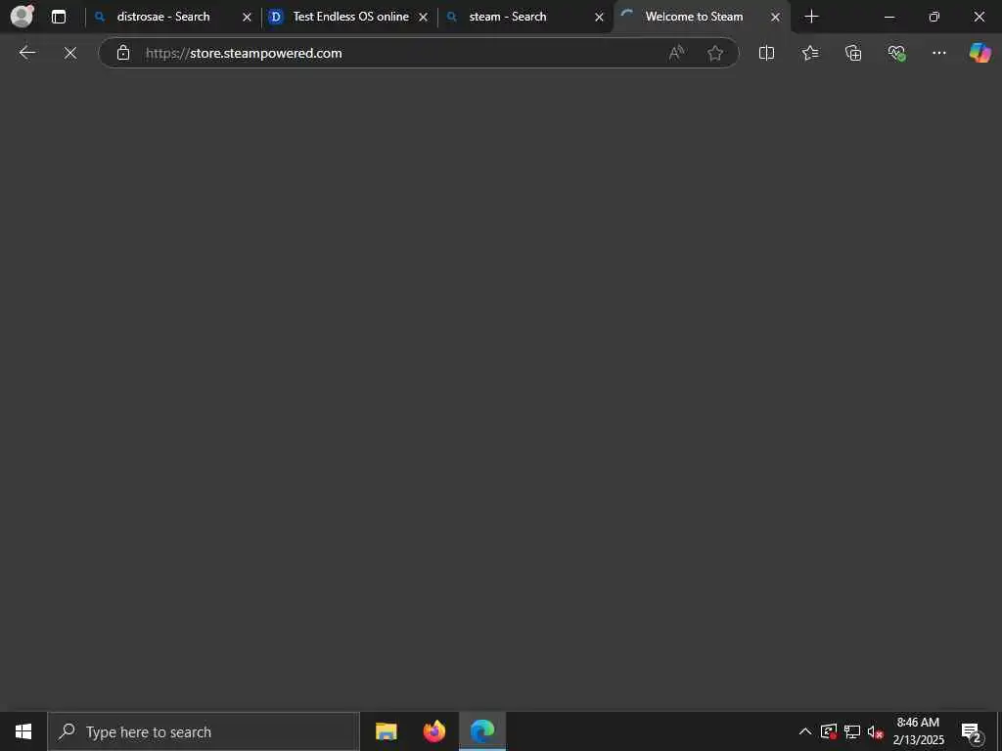Close the distrosae - Search tab

(x=247, y=18)
